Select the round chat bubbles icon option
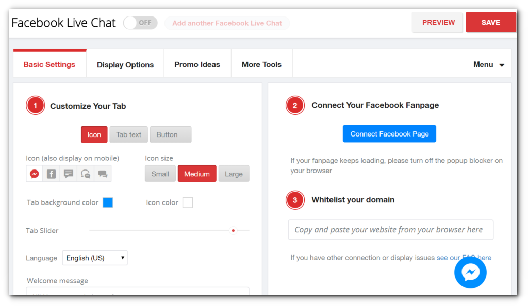The height and width of the screenshot is (306, 528). [86, 174]
